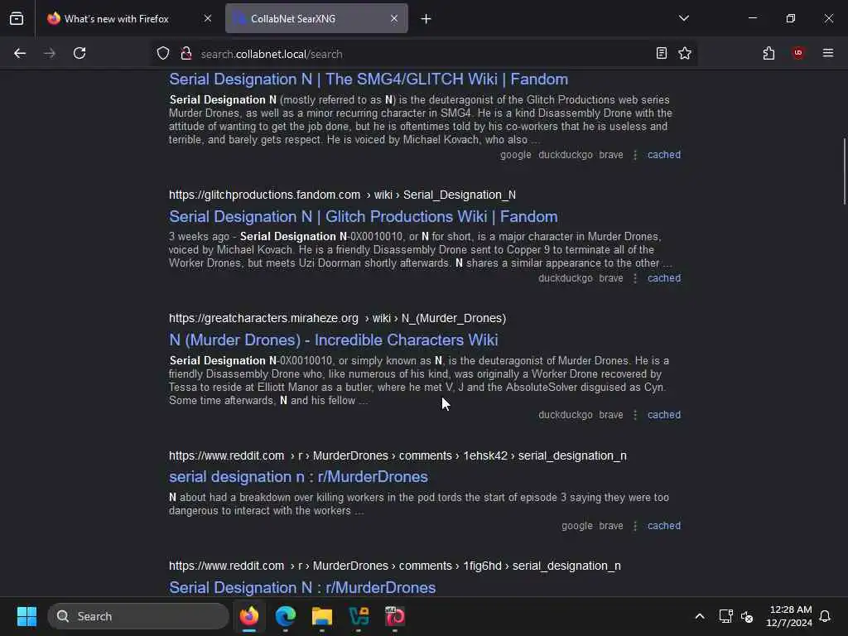Screen dimensions: 848x636
Task: Open lowercase serial designation n reddit result
Action: (298, 476)
